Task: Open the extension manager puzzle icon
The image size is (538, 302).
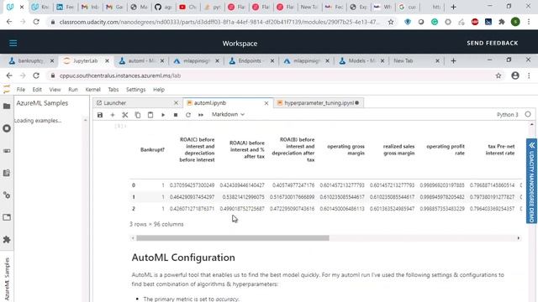Action: pyautogui.click(x=7, y=240)
